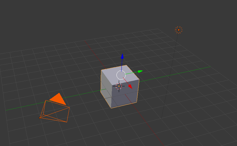Image resolution: width=237 pixels, height=146 pixels.
Task: Click the camera's square origin point
Action: click(x=40, y=118)
